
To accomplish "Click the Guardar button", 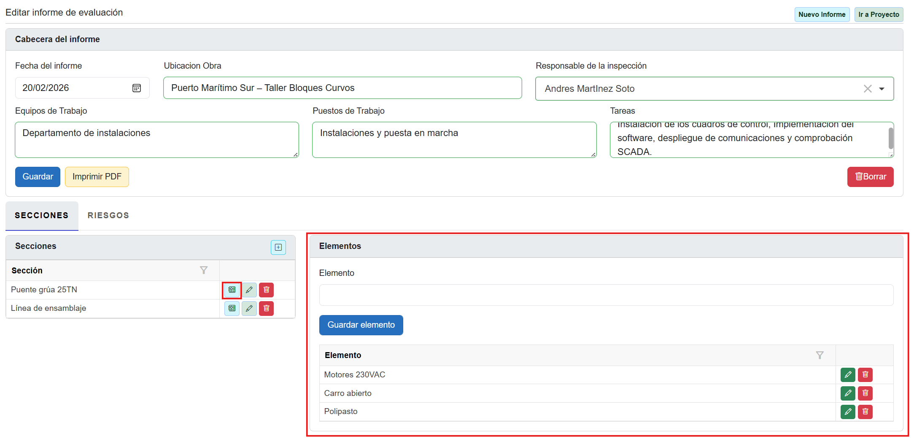I will coord(38,177).
